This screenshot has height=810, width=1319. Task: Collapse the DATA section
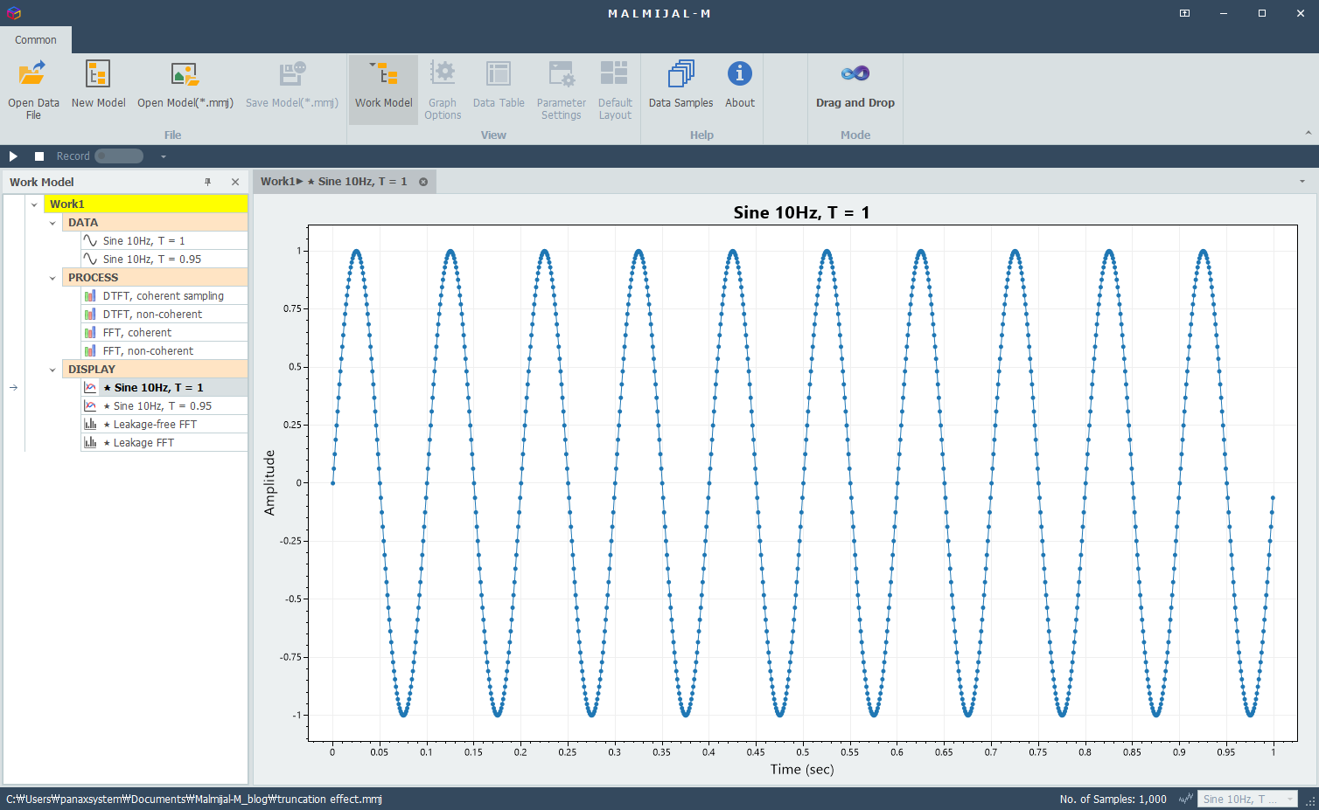[x=52, y=223]
